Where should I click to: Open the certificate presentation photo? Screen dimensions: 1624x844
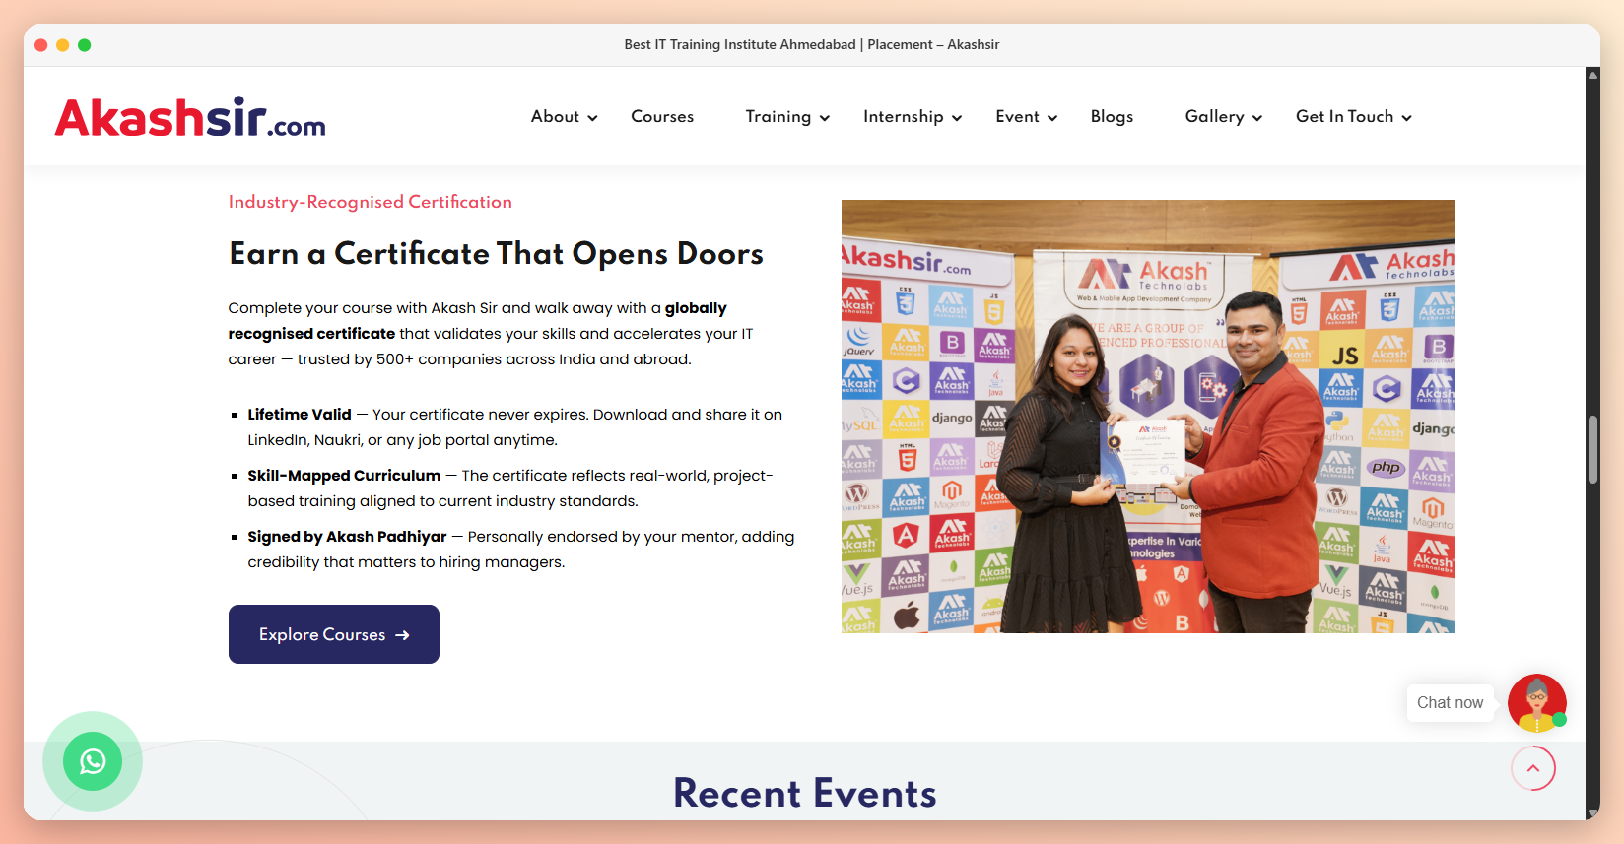[1148, 417]
